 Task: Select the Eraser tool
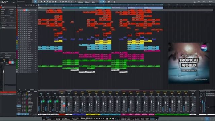pyautogui.click(x=44, y=2)
